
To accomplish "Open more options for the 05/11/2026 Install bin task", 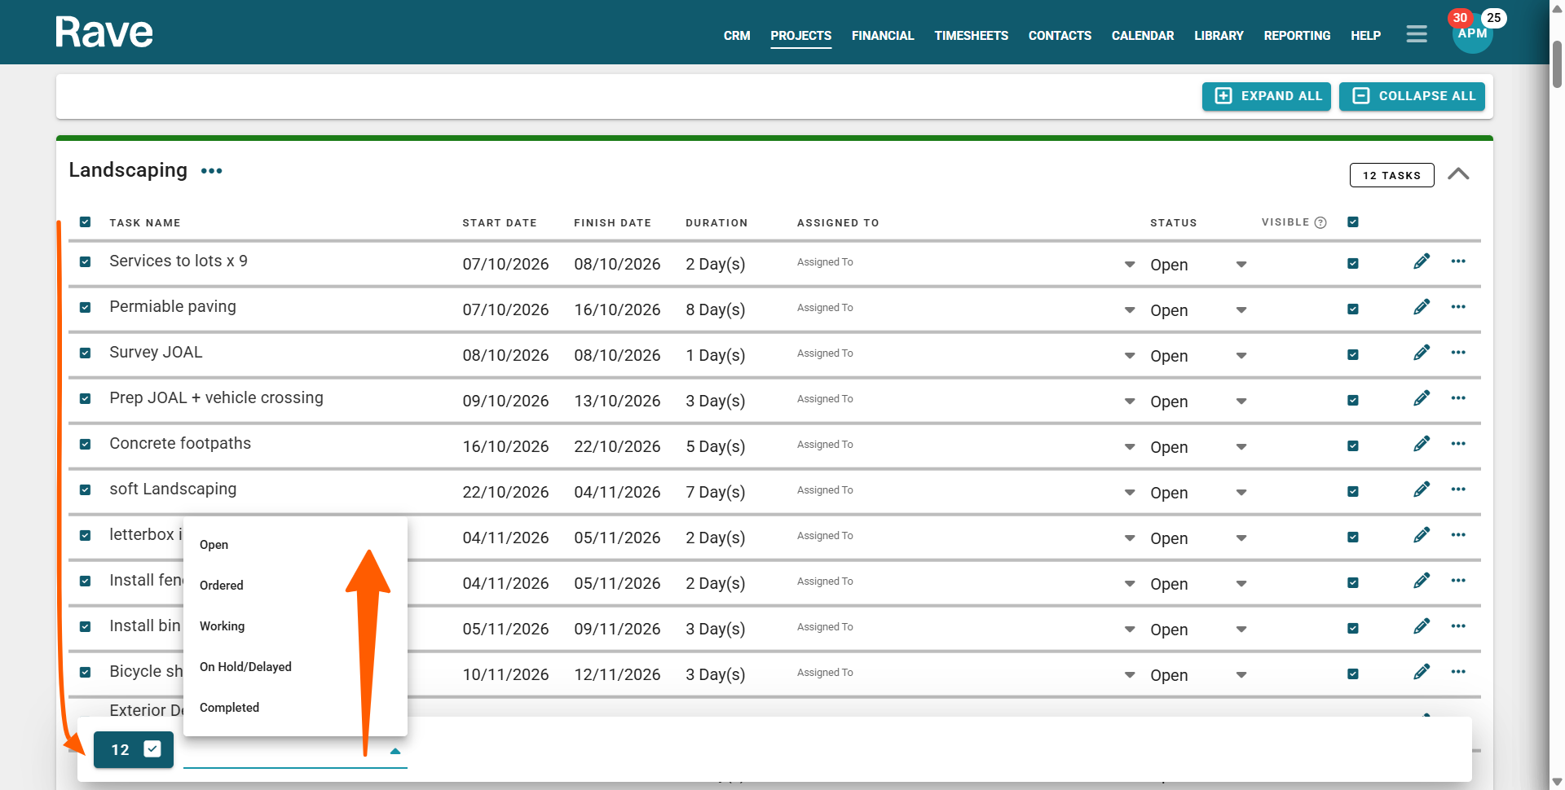I will pos(1458,626).
